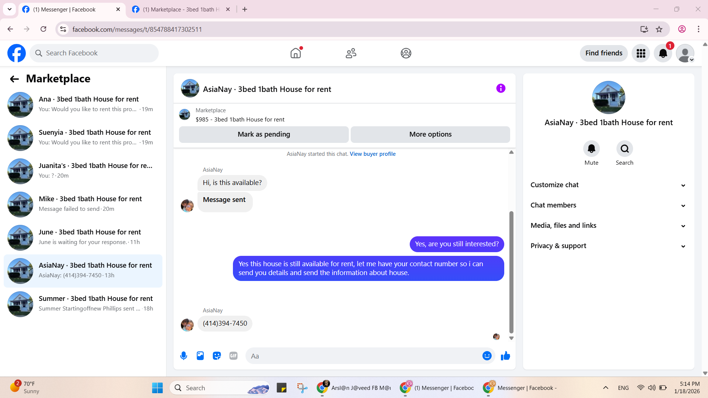This screenshot has height=398, width=708.
Task: Open Mike's conversation with failed message
Action: [x=83, y=205]
